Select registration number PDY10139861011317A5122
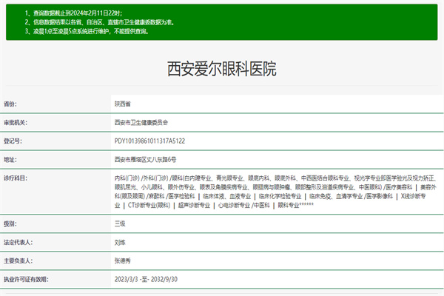Screen dimensions: 444x296 coord(149,141)
